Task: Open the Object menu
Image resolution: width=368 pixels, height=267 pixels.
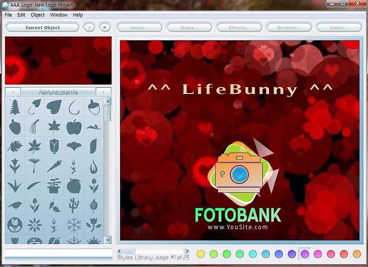Action: pos(37,15)
